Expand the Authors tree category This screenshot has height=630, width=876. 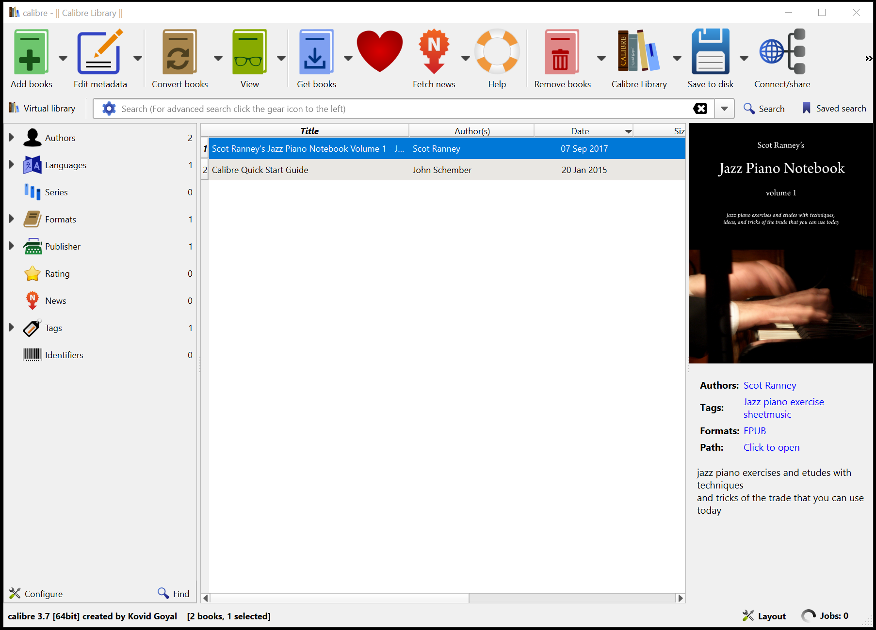[12, 138]
